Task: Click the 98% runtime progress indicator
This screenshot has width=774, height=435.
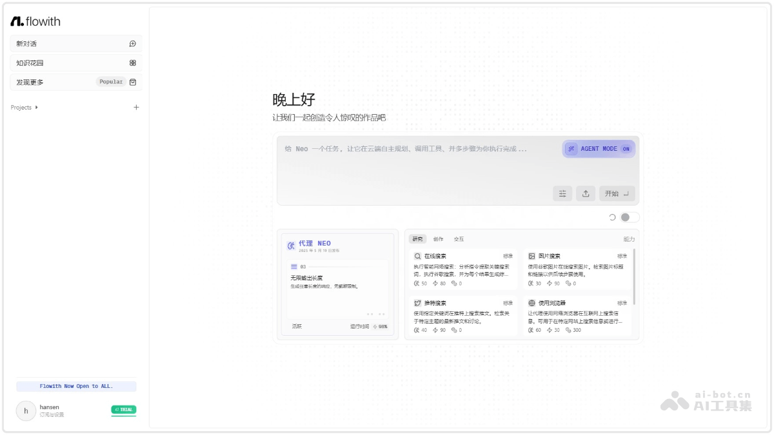Action: point(382,327)
